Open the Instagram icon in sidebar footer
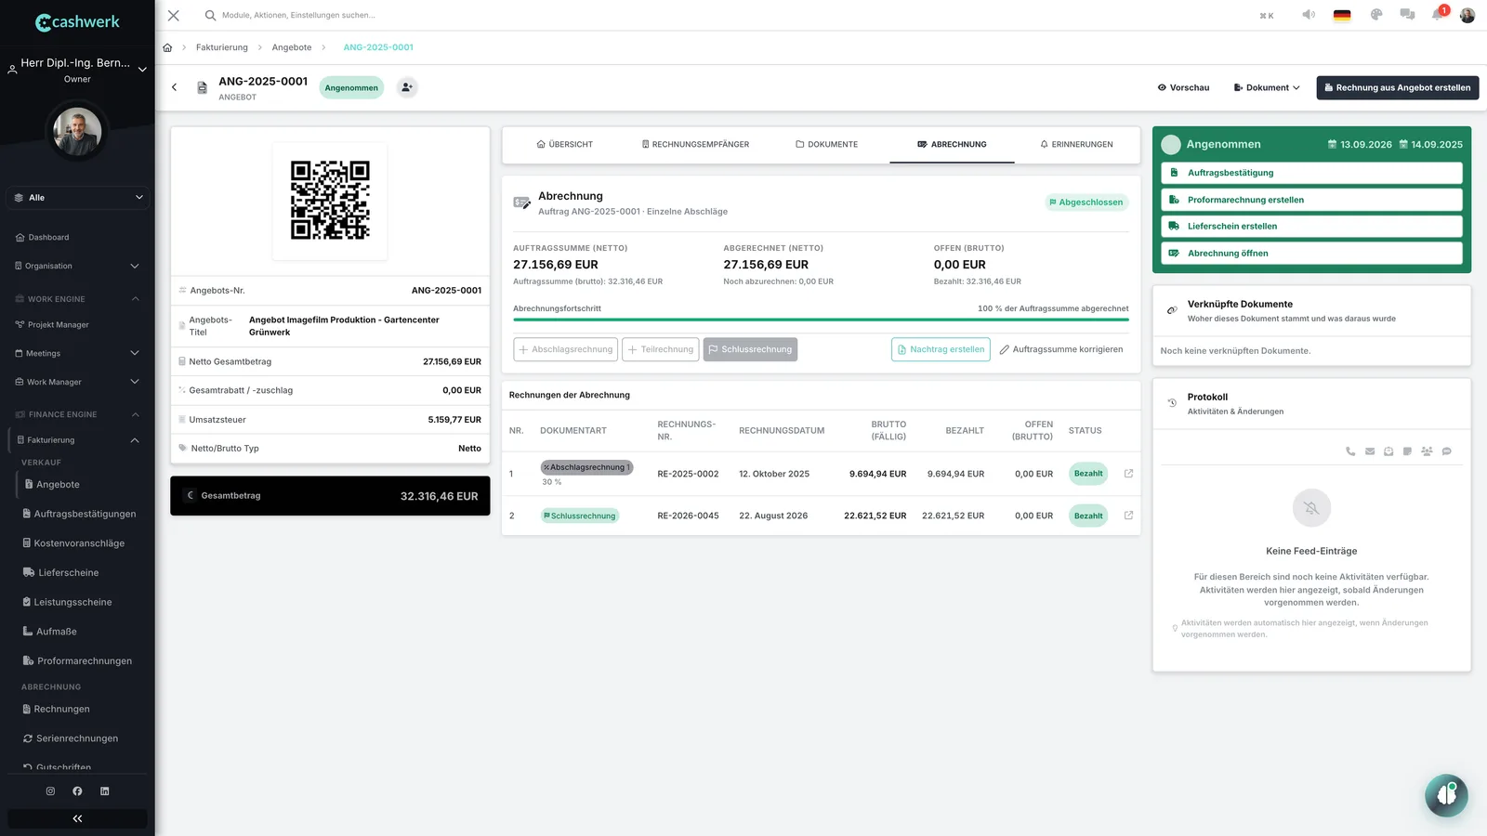 click(x=50, y=791)
